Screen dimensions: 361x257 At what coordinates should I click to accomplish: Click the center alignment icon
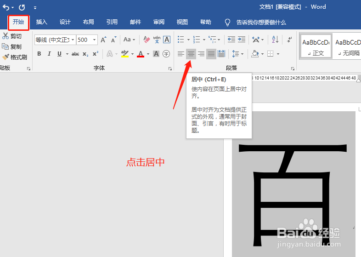click(191, 54)
